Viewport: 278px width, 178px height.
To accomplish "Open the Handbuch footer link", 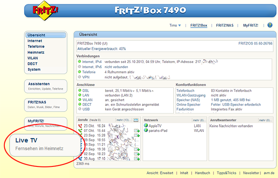I will (x=202, y=173).
